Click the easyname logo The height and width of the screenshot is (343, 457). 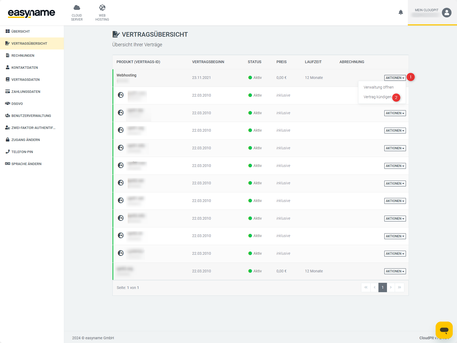click(x=32, y=13)
